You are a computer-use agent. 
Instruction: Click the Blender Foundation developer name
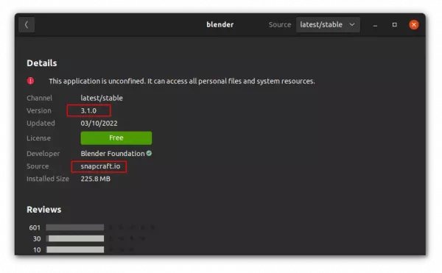tap(113, 154)
